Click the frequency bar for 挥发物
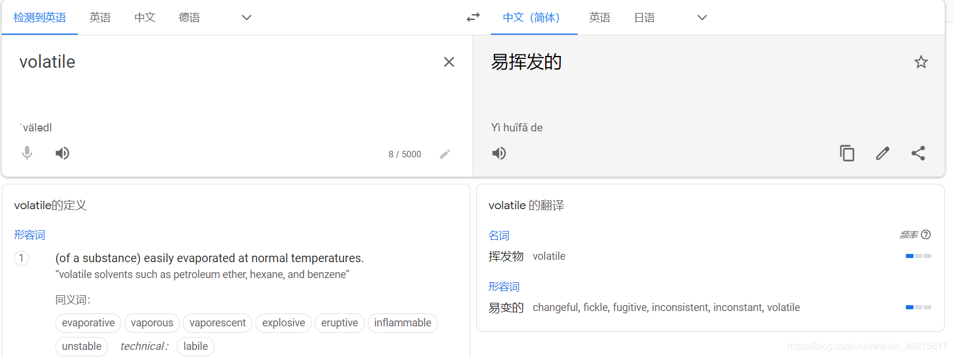This screenshot has height=357, width=953. click(918, 256)
